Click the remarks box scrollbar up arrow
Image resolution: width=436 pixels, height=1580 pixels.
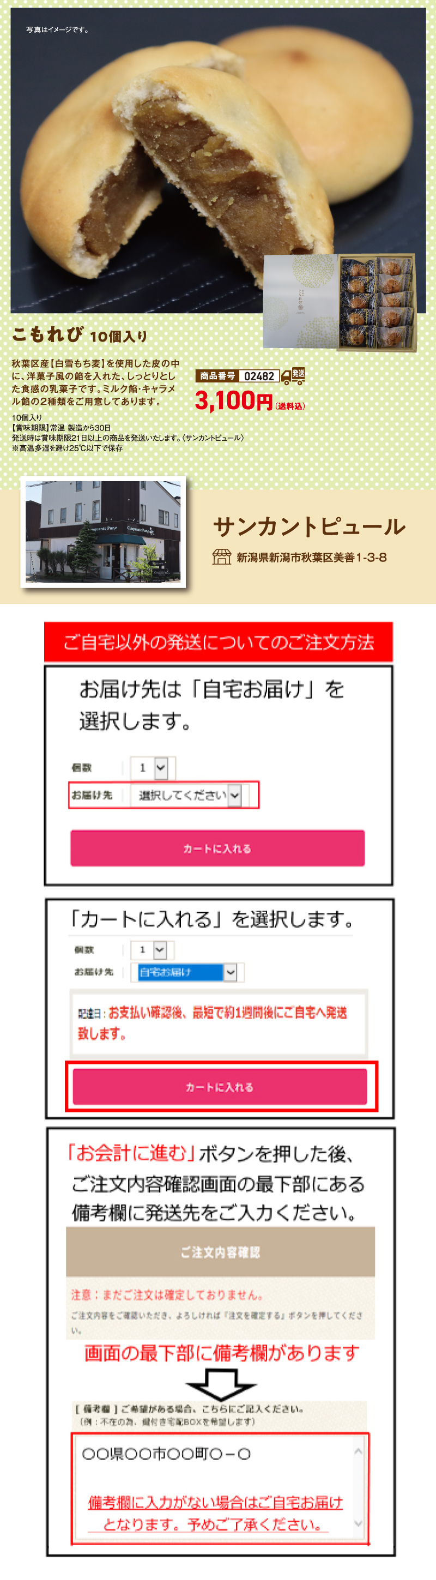pos(358,1451)
